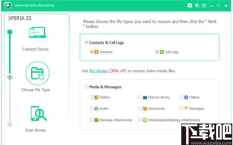The image size is (233, 145).
Task: Click the middle progress step marker
Action: (10, 76)
